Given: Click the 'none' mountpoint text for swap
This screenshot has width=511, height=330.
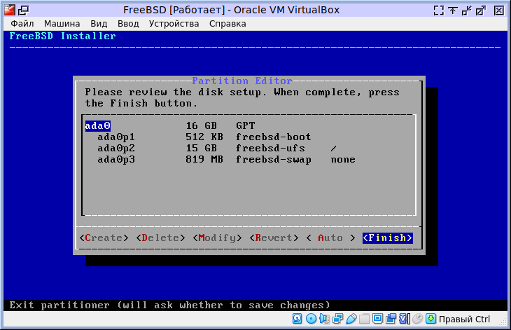Looking at the screenshot, I should tap(343, 160).
